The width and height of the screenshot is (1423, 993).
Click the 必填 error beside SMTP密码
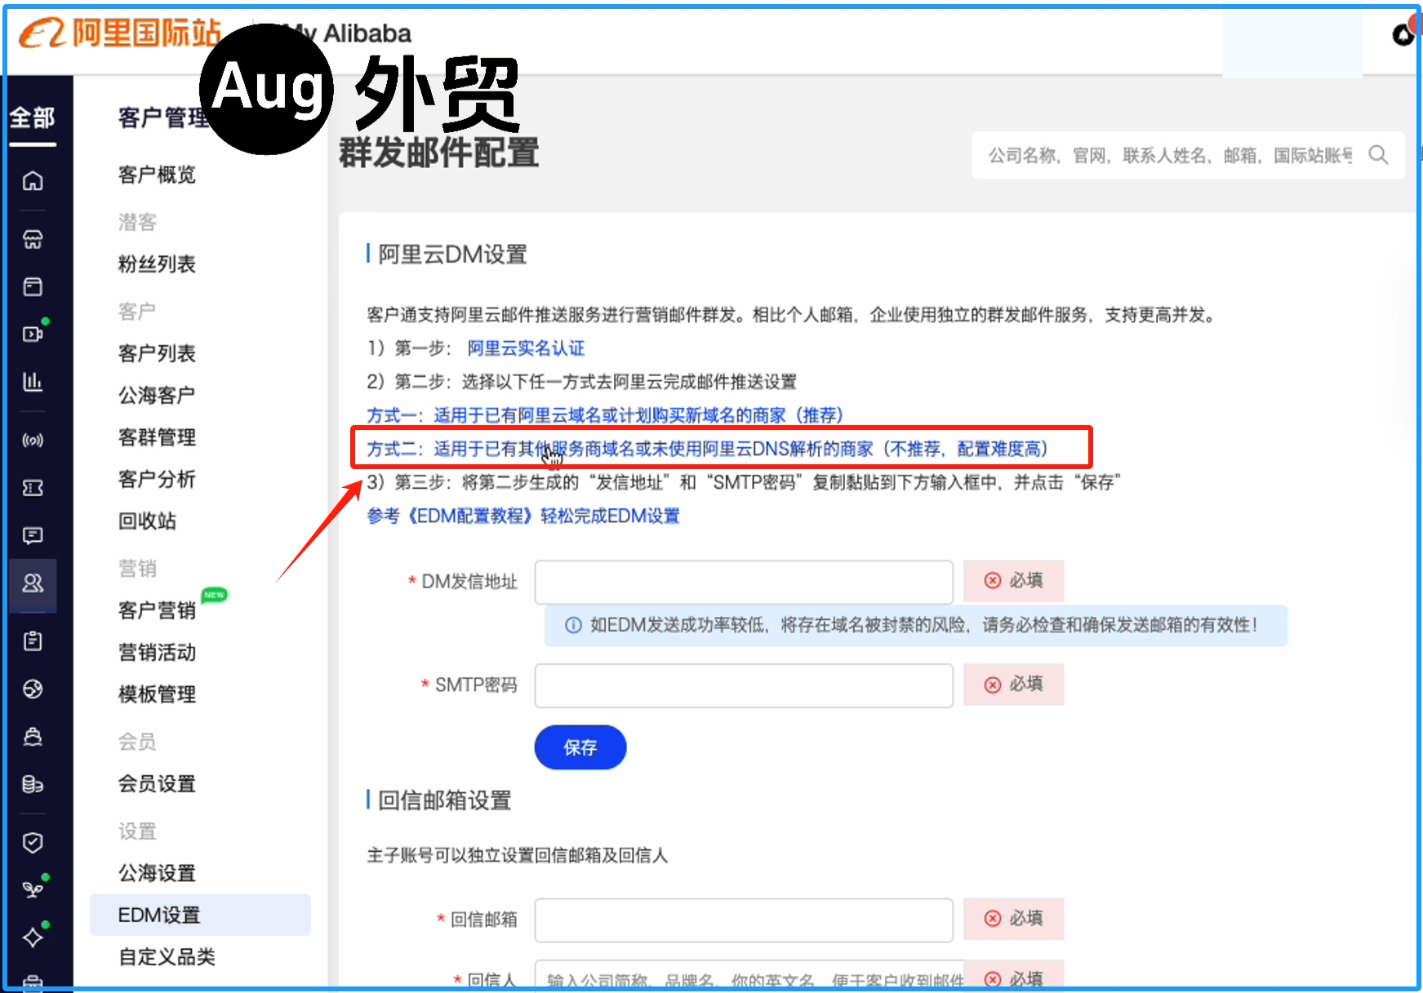(1014, 684)
